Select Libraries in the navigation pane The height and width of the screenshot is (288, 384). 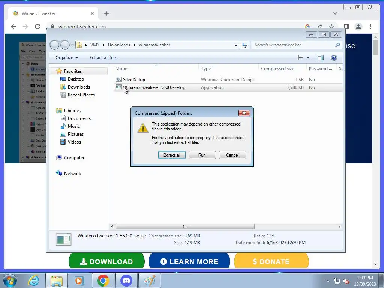coord(72,111)
